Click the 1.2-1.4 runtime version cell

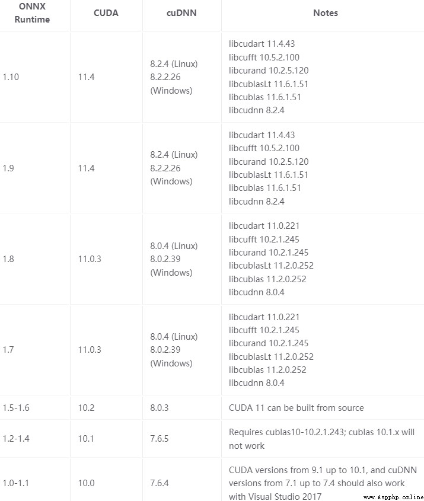click(16, 438)
